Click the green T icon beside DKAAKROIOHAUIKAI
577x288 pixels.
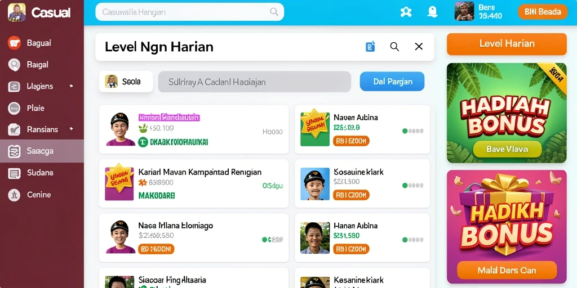[x=143, y=142]
